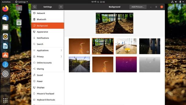The height and width of the screenshot is (105, 186).
Task: Expand the Privacy submenu chevron
Action: click(x=61, y=57)
